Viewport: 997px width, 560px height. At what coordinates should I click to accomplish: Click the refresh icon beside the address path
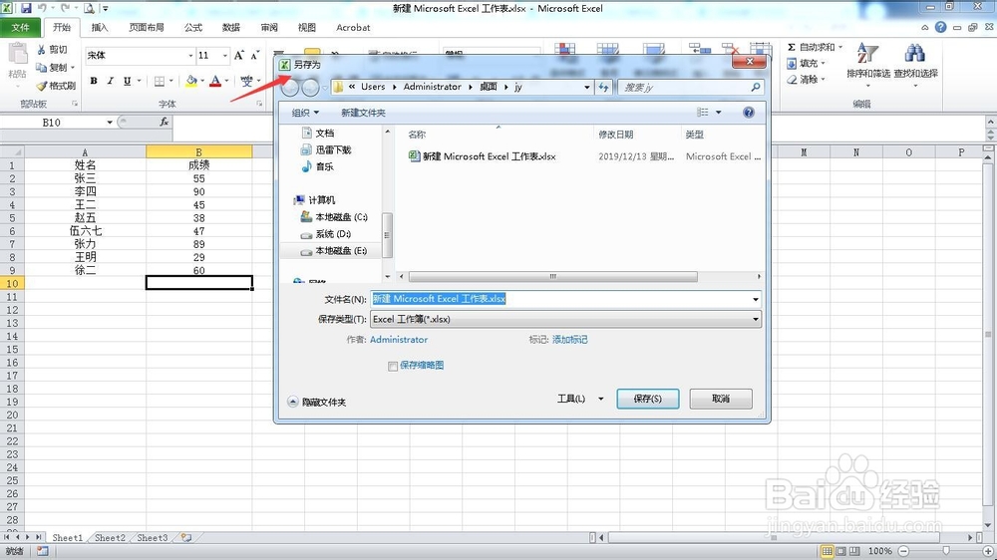pos(603,87)
